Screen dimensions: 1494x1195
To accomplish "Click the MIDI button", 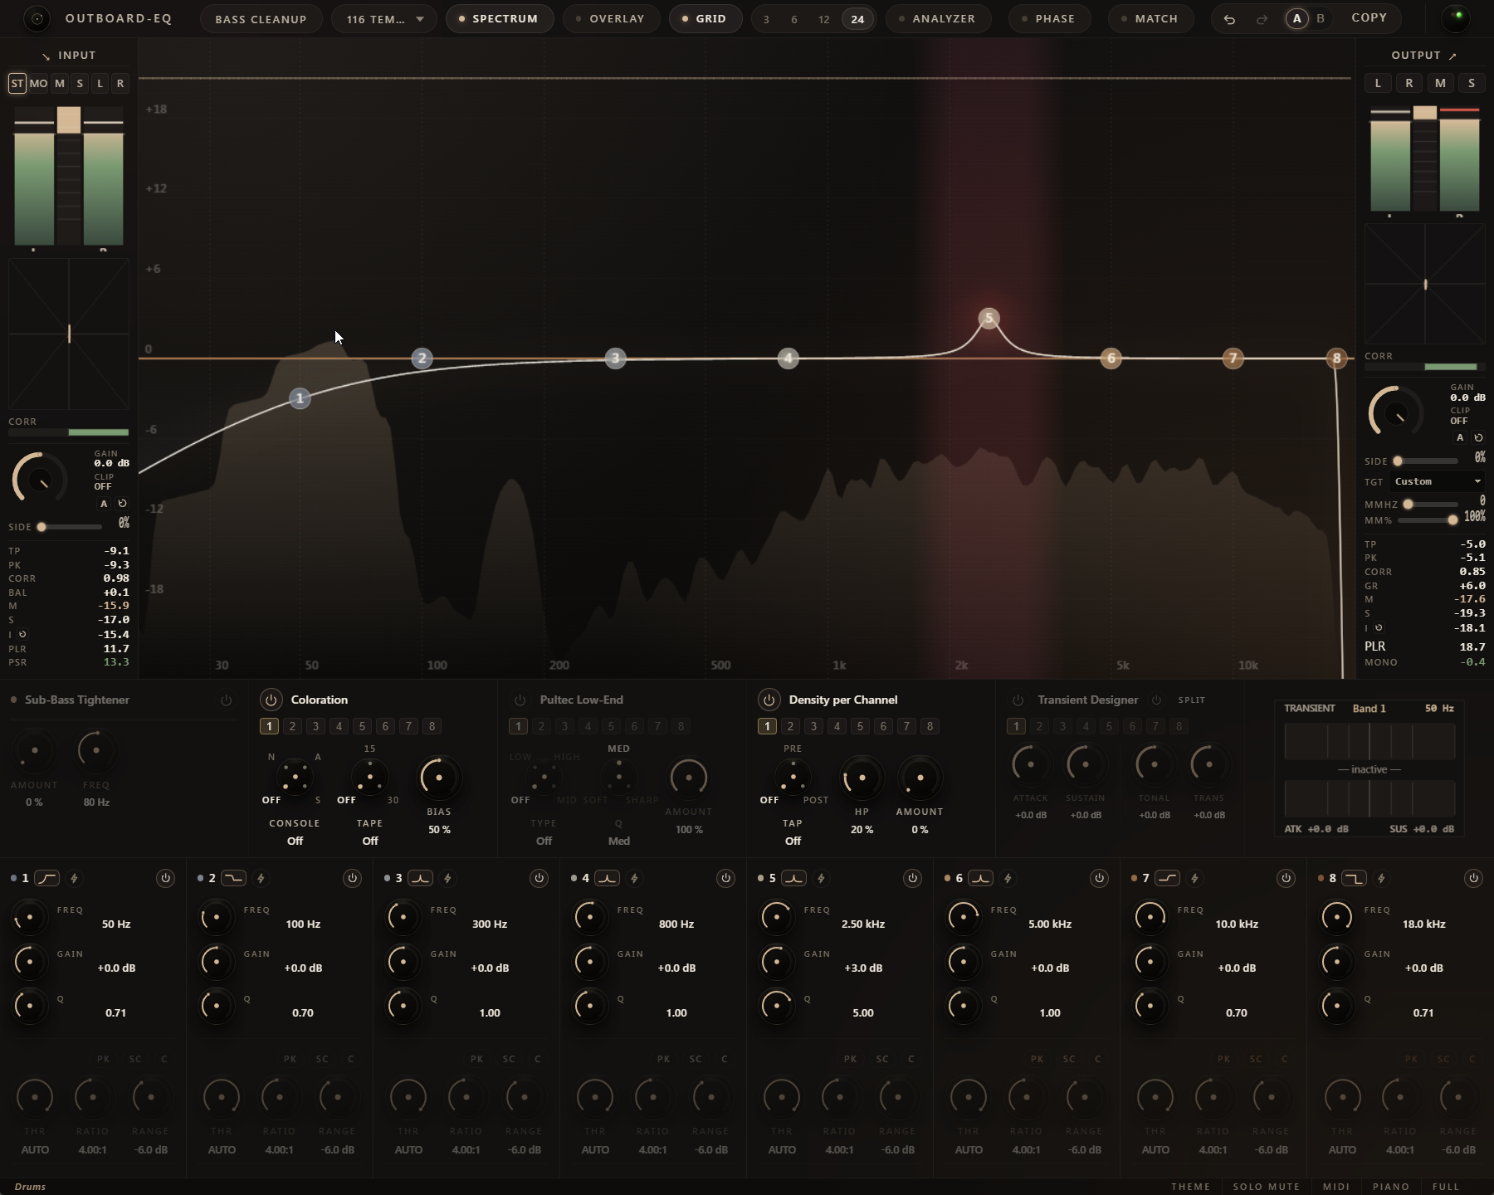I will pos(1336,1187).
